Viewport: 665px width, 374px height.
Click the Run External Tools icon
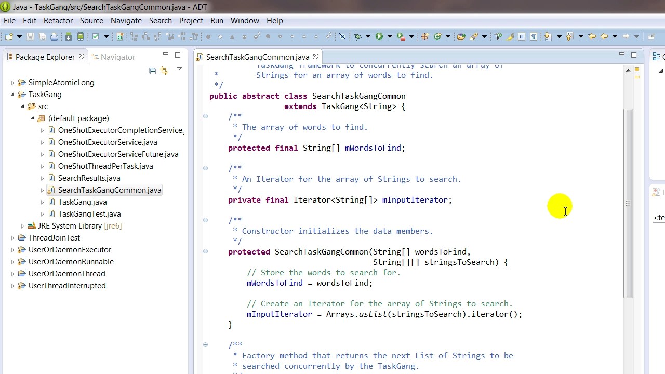click(x=401, y=36)
